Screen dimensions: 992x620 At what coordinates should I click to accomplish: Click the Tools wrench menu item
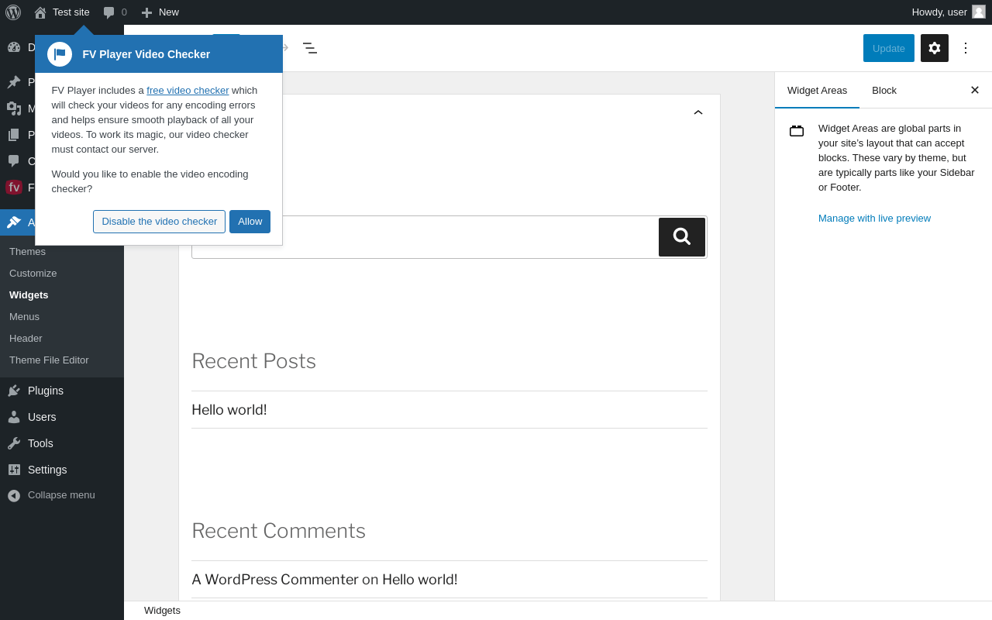(x=40, y=443)
